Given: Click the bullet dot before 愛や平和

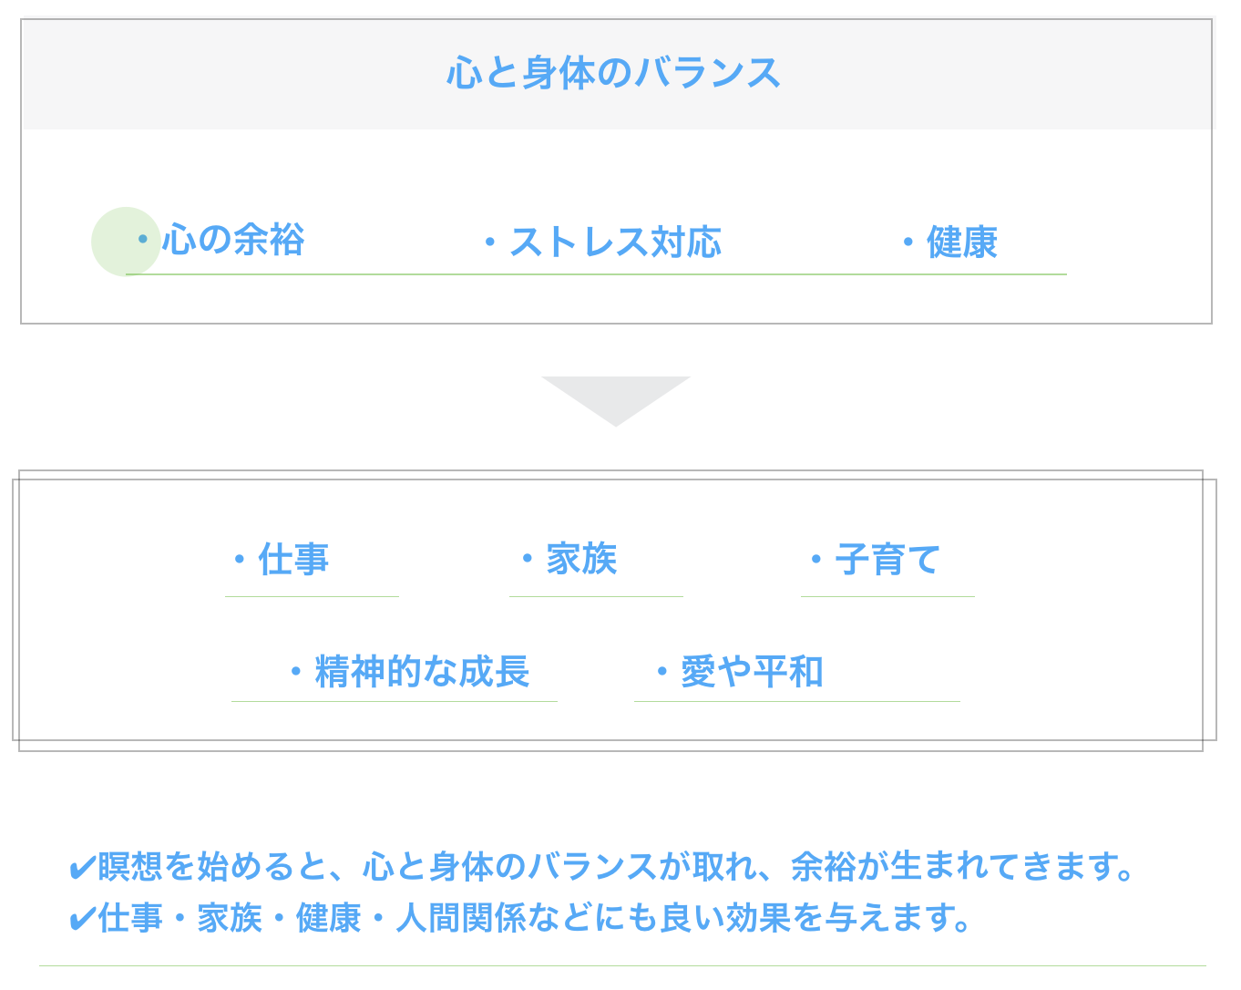Looking at the screenshot, I should click(x=662, y=673).
